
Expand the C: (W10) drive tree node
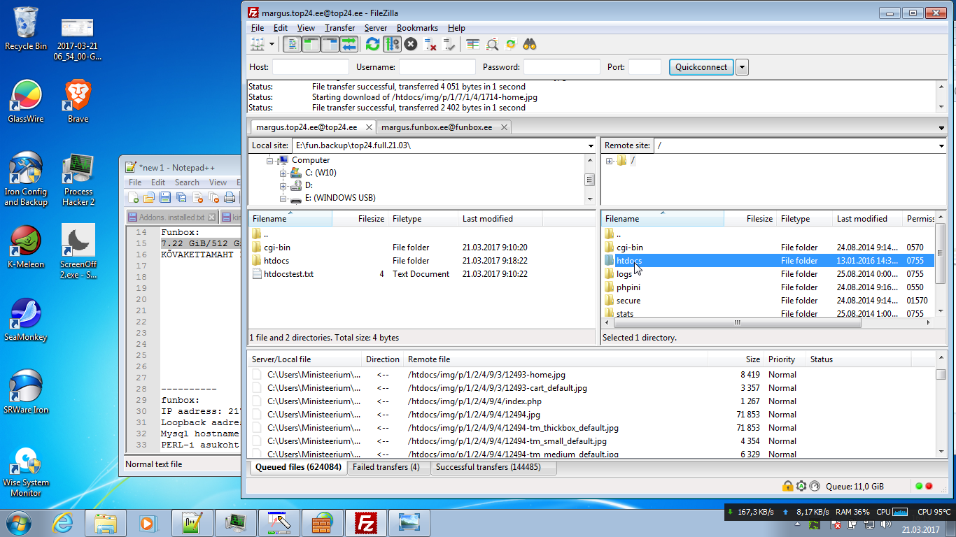(x=283, y=173)
